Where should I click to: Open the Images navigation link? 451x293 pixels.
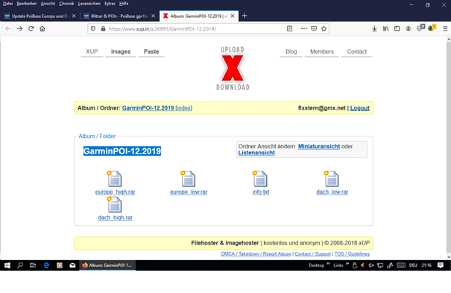[x=121, y=51]
